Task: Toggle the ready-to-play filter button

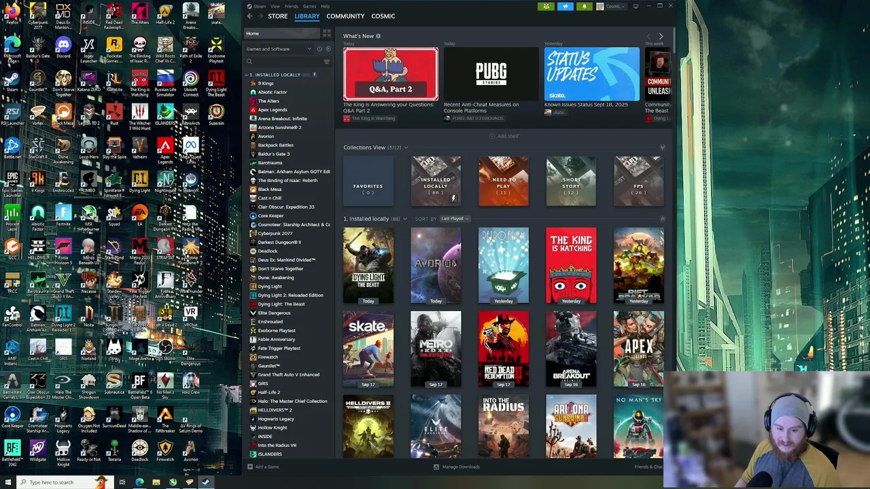Action: 328,49
